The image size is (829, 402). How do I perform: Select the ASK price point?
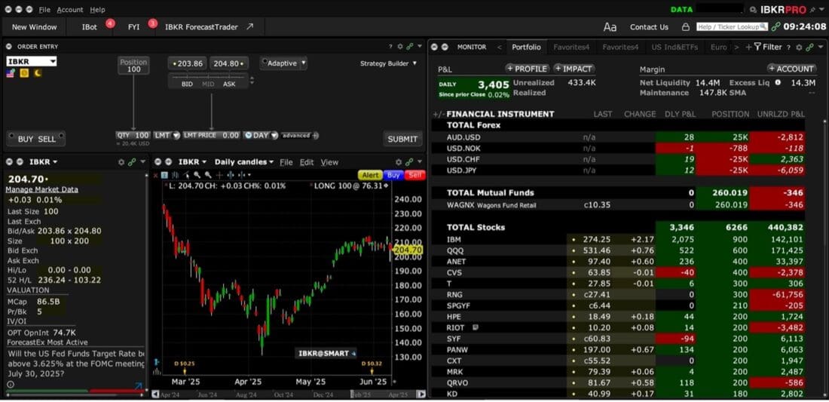tap(229, 84)
